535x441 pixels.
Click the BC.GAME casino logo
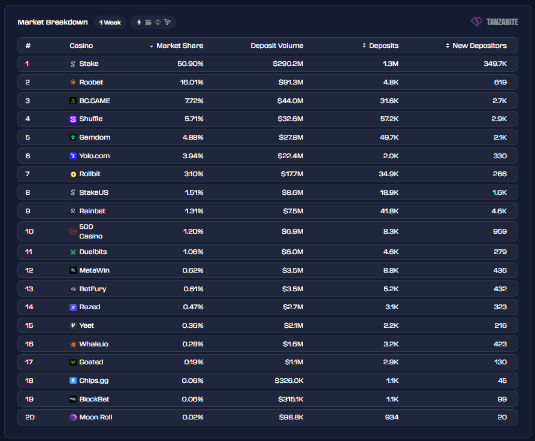click(72, 101)
